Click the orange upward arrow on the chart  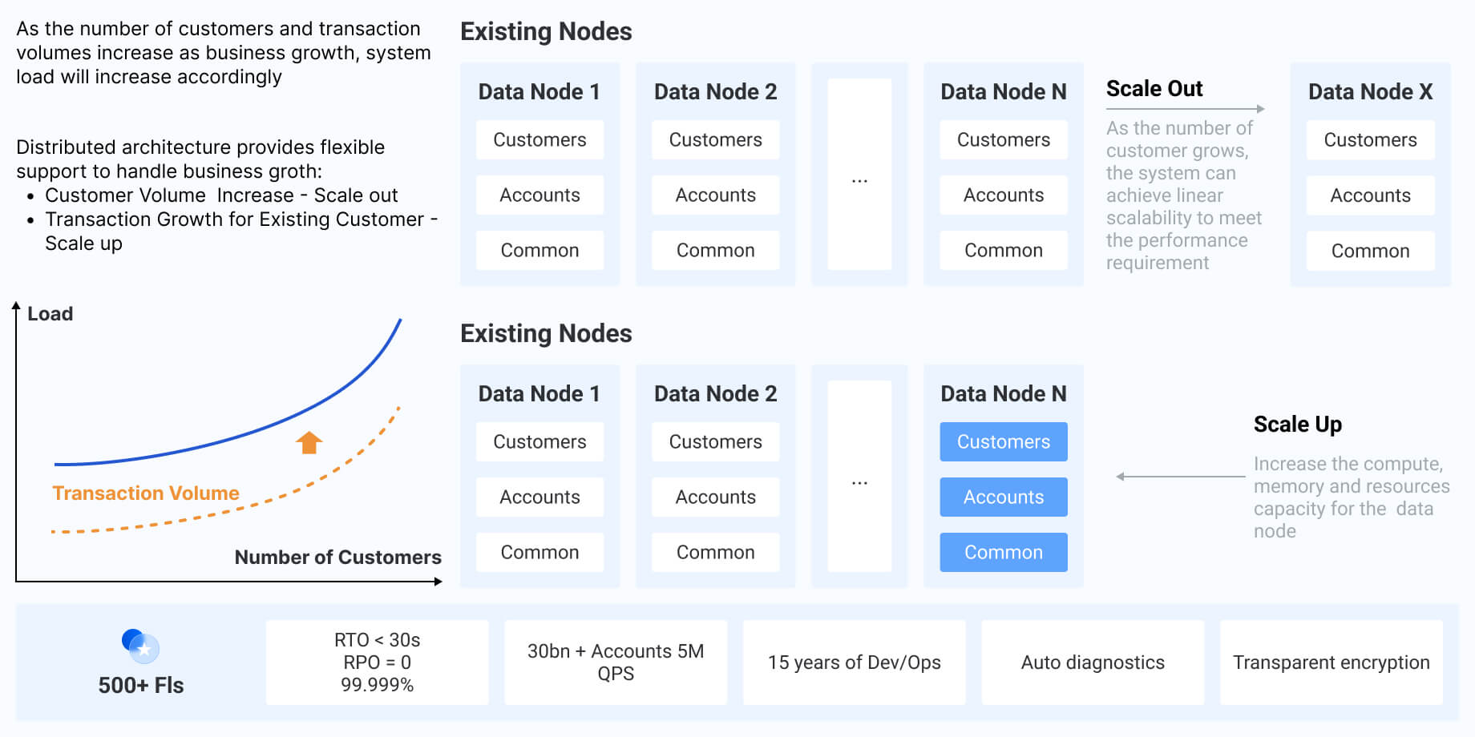point(309,442)
